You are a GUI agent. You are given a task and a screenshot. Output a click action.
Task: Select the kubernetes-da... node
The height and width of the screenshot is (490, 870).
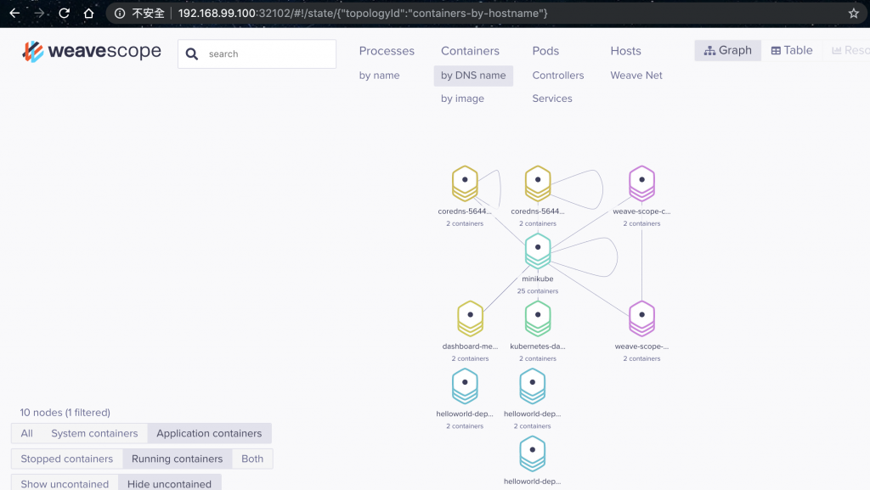538,318
